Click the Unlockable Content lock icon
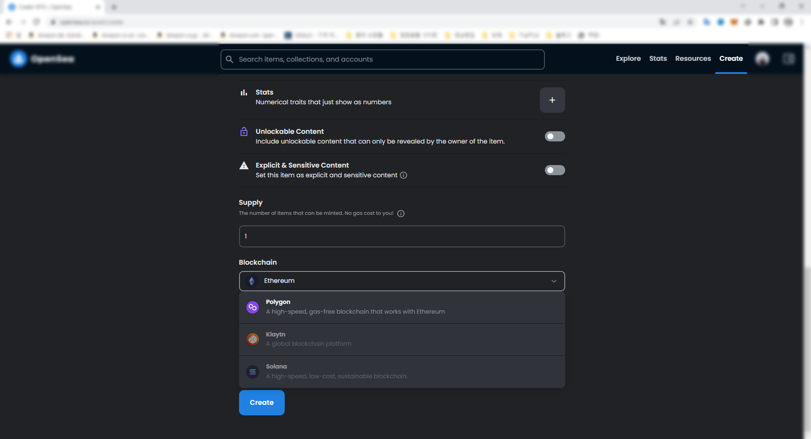The width and height of the screenshot is (811, 439). (x=244, y=132)
